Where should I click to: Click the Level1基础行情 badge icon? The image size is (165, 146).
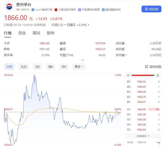[x=33, y=10]
